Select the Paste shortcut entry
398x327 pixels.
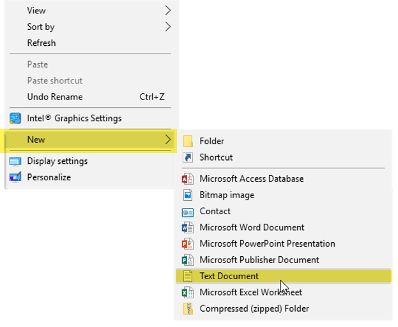tap(55, 81)
